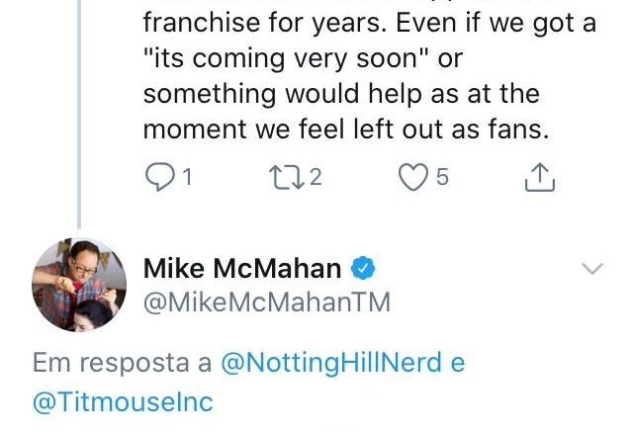Open Mike McMahan's profile picture
This screenshot has height=432, width=633.
[x=79, y=285]
